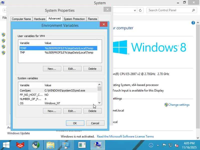
Task: Open the green board app taskbar icon
Action: point(82,145)
